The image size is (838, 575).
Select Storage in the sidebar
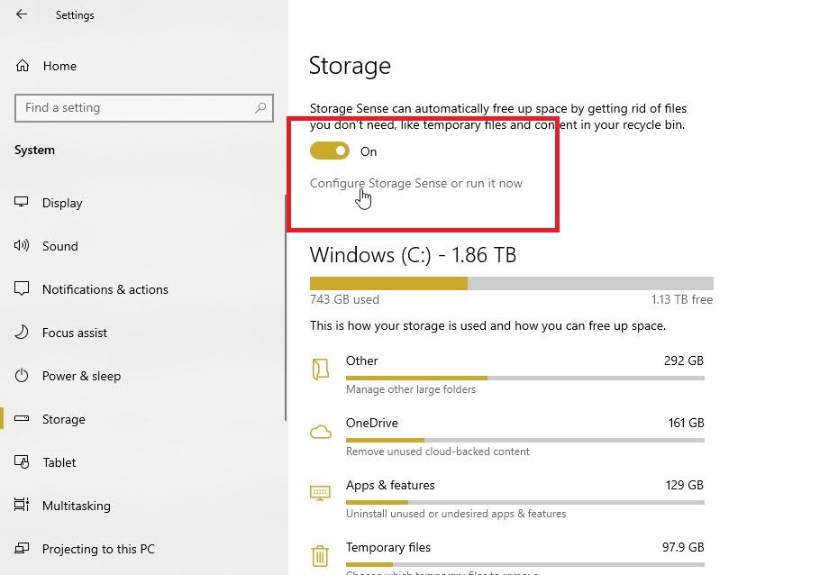tap(64, 419)
